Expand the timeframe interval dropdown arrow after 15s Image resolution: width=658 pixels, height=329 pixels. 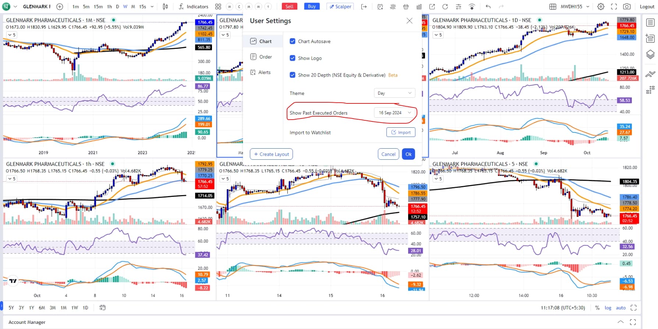click(152, 7)
